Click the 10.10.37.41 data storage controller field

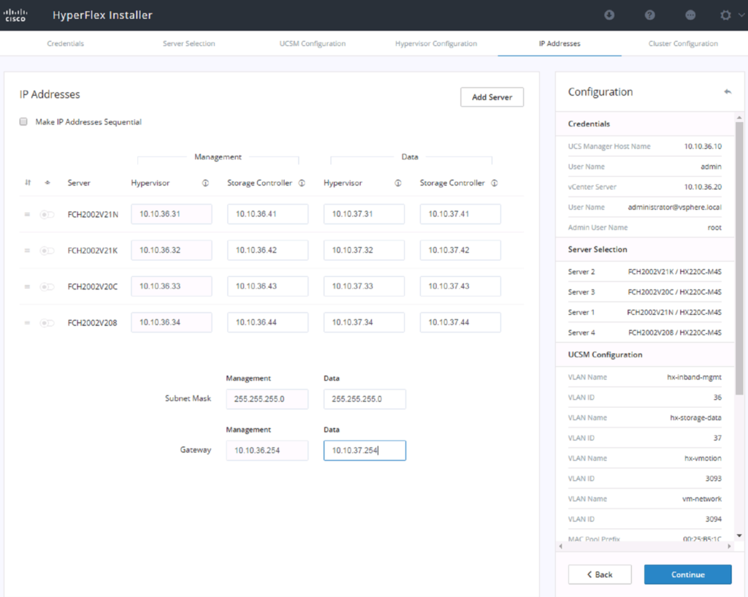(460, 214)
